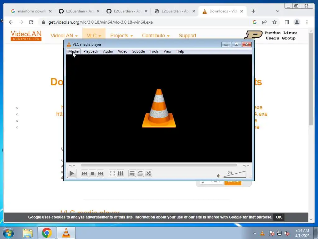The image size is (318, 239).
Task: Open Chrome tab search dropdown
Action: (x=278, y=11)
